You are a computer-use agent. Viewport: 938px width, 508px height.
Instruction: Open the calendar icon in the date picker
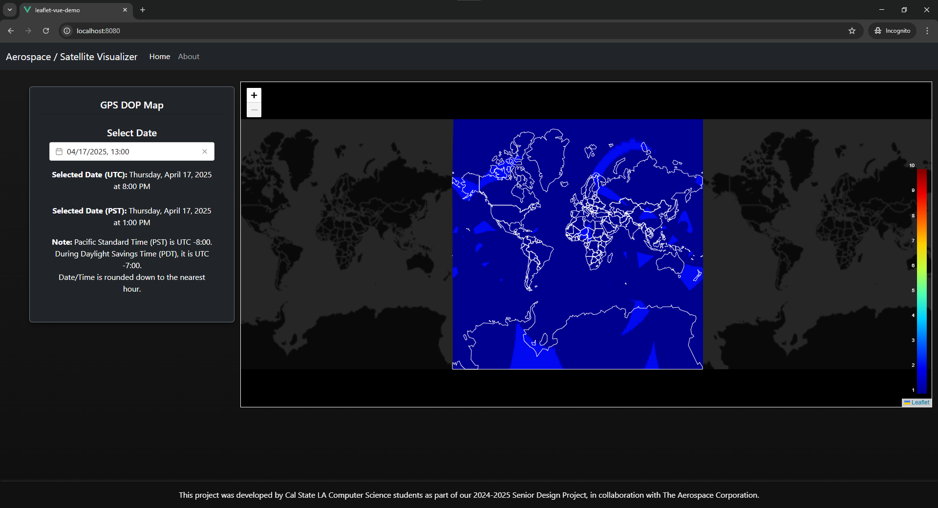59,151
